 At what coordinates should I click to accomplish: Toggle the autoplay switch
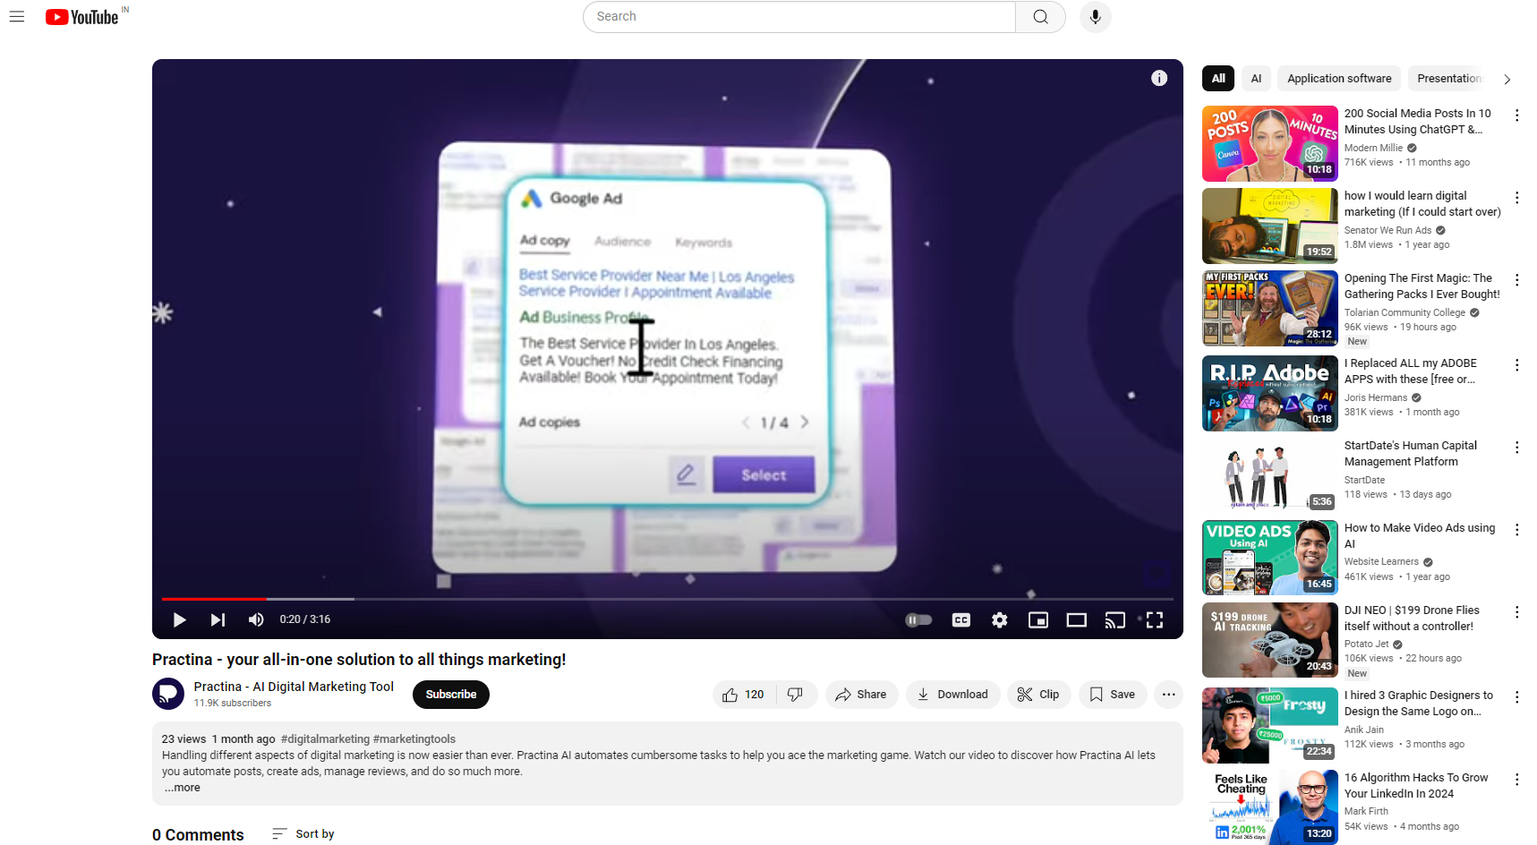click(x=918, y=619)
